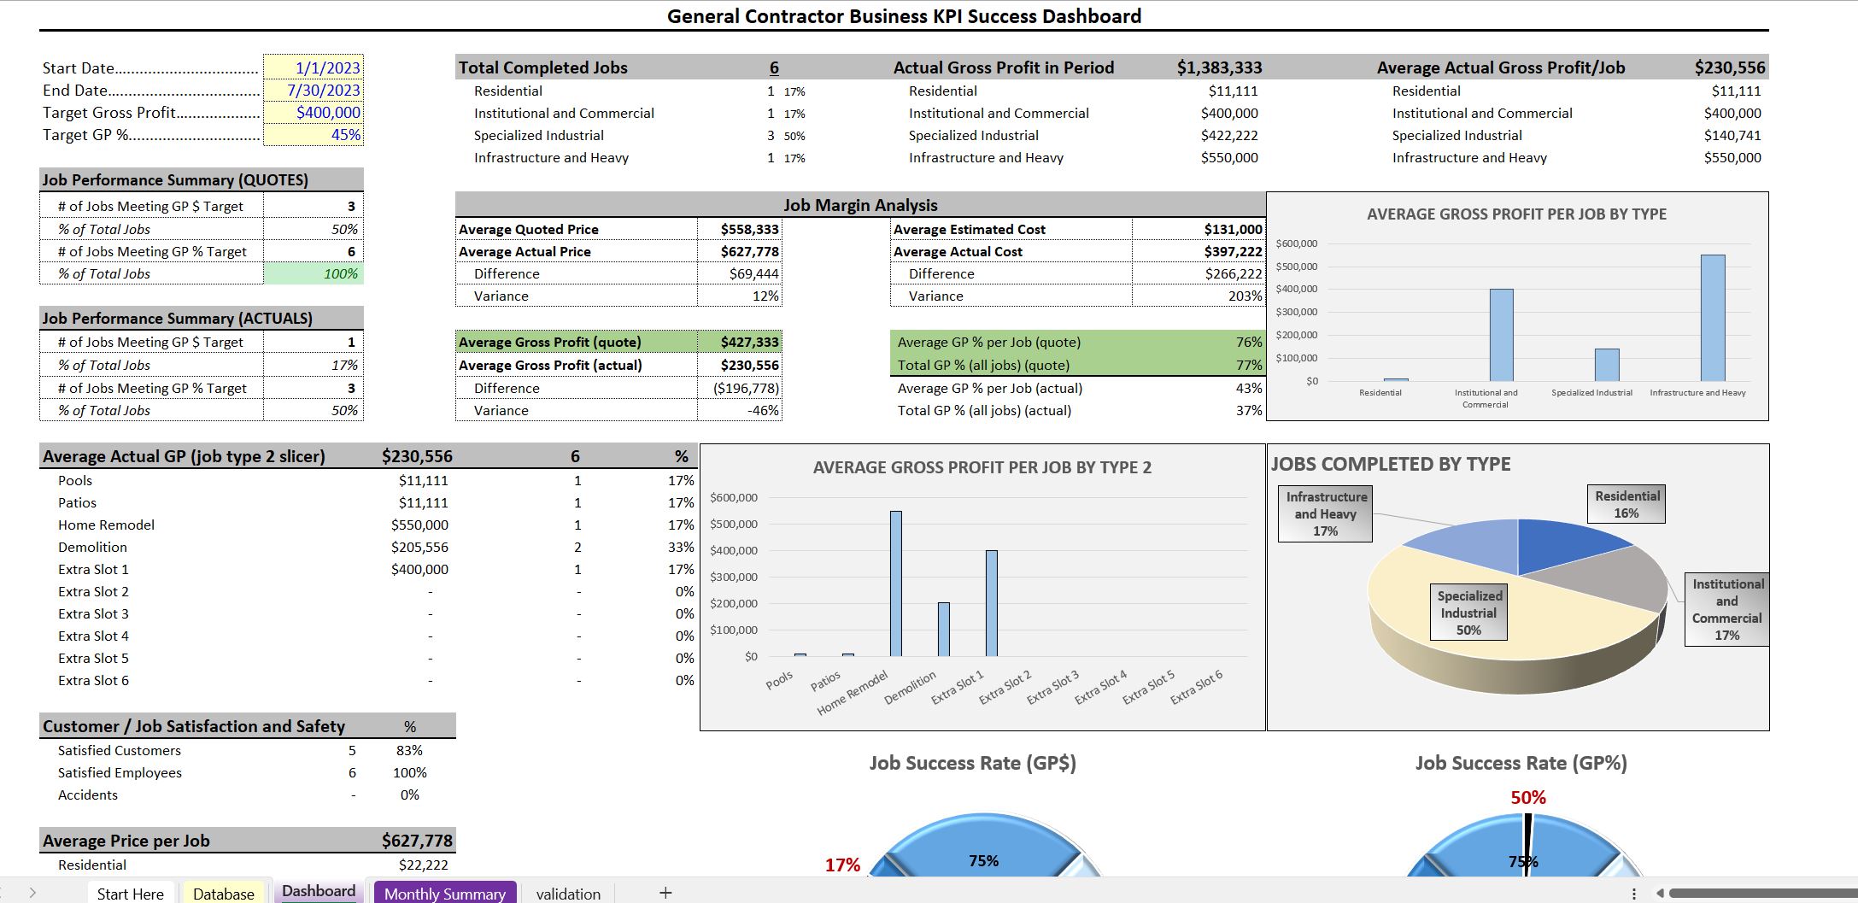
Task: Click 'Job Performance Summary (ACTUALS)' header
Action: click(x=177, y=318)
